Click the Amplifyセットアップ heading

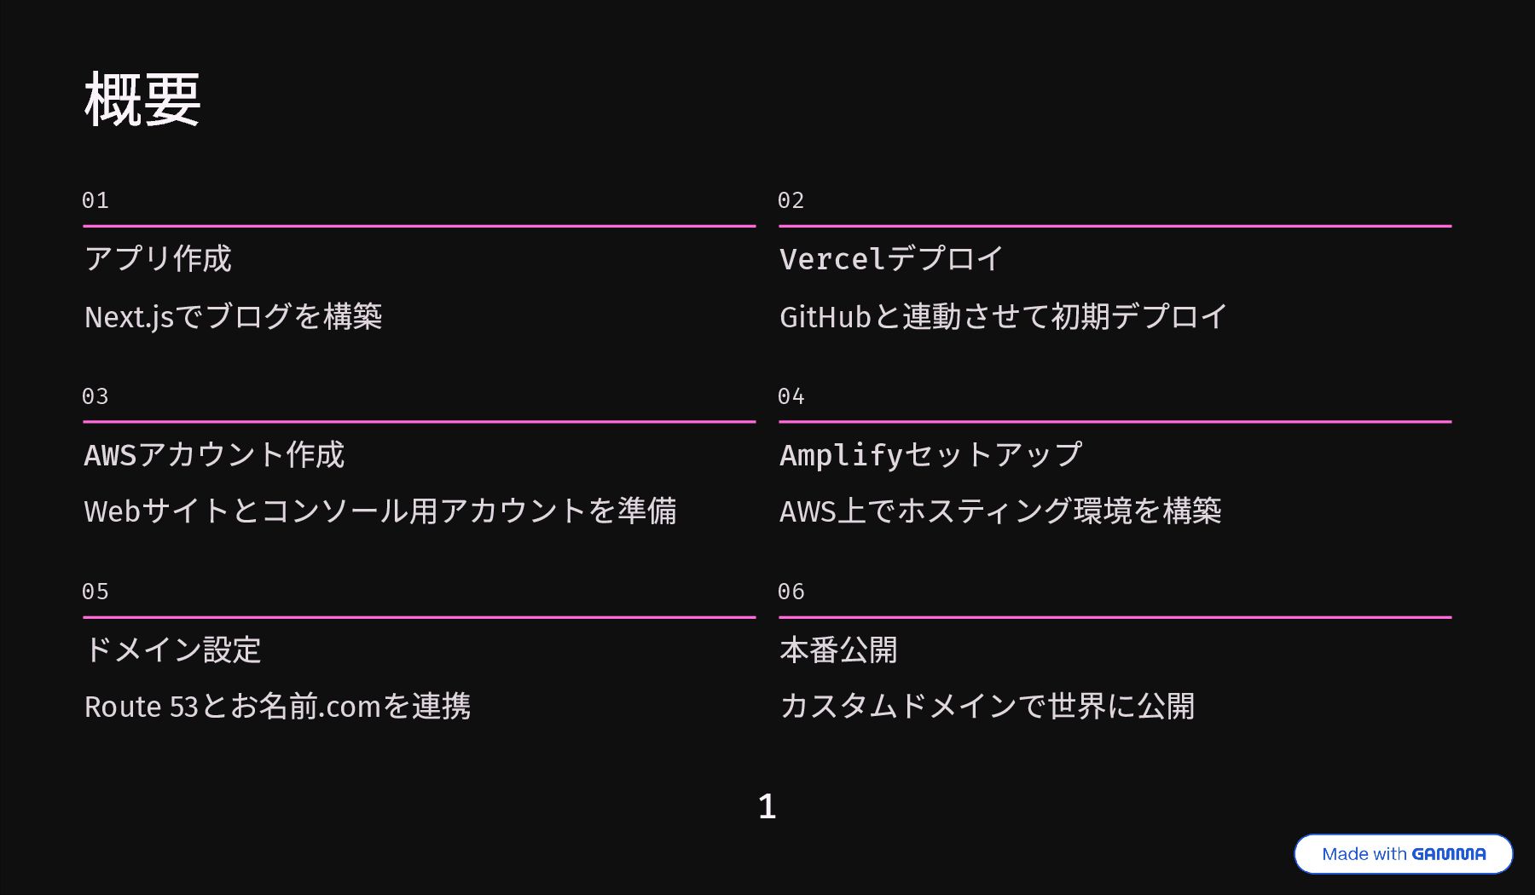931,454
